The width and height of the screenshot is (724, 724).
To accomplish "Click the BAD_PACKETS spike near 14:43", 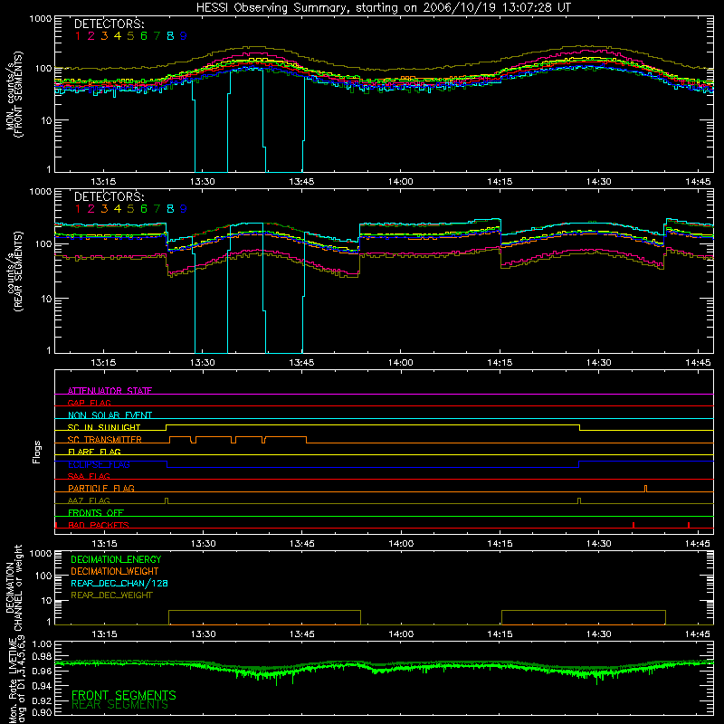I will 689,525.
